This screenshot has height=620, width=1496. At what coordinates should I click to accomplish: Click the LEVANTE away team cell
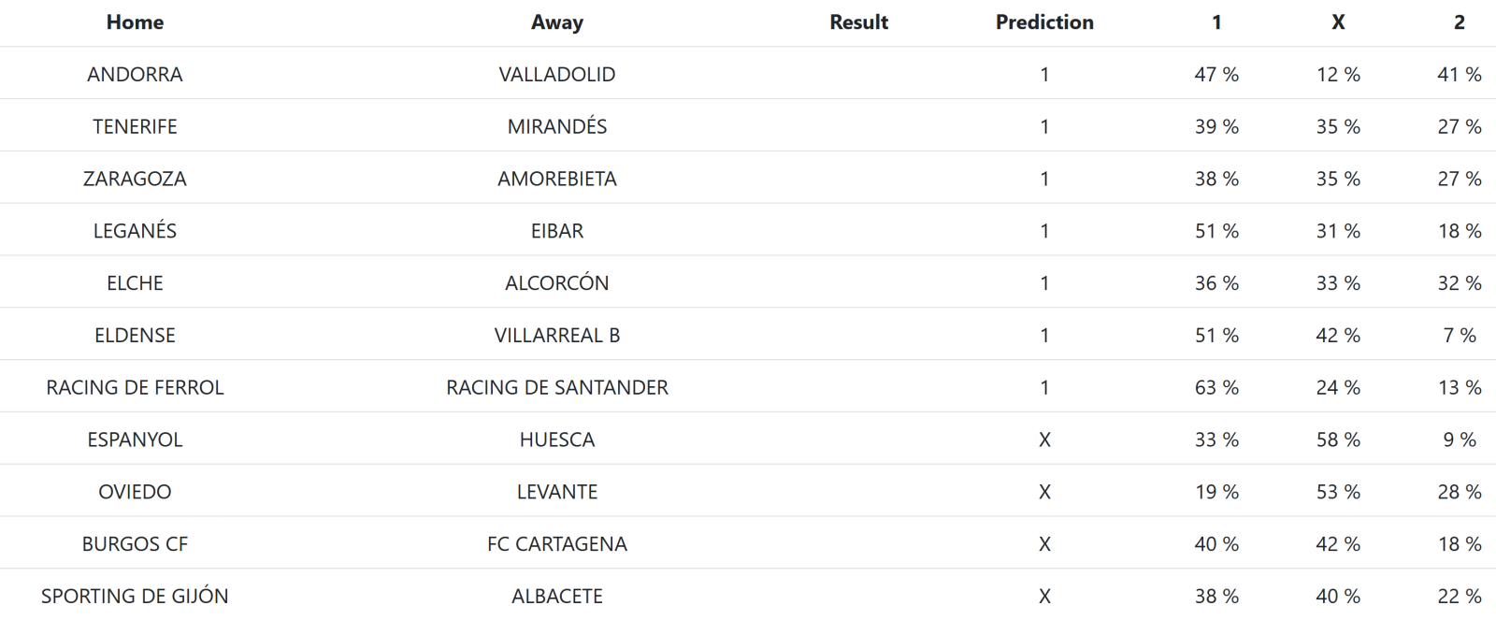pos(556,492)
